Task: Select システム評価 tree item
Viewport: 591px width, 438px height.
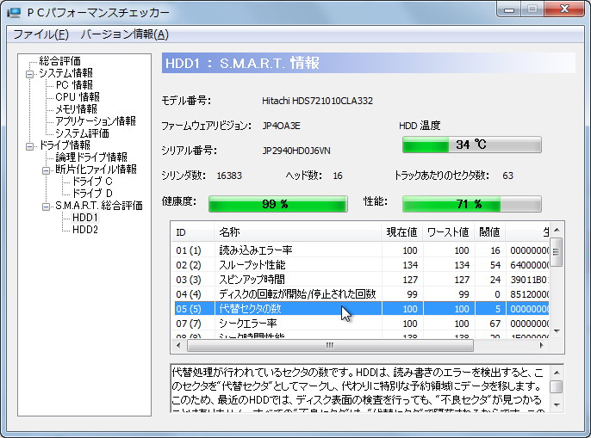Action: click(83, 133)
